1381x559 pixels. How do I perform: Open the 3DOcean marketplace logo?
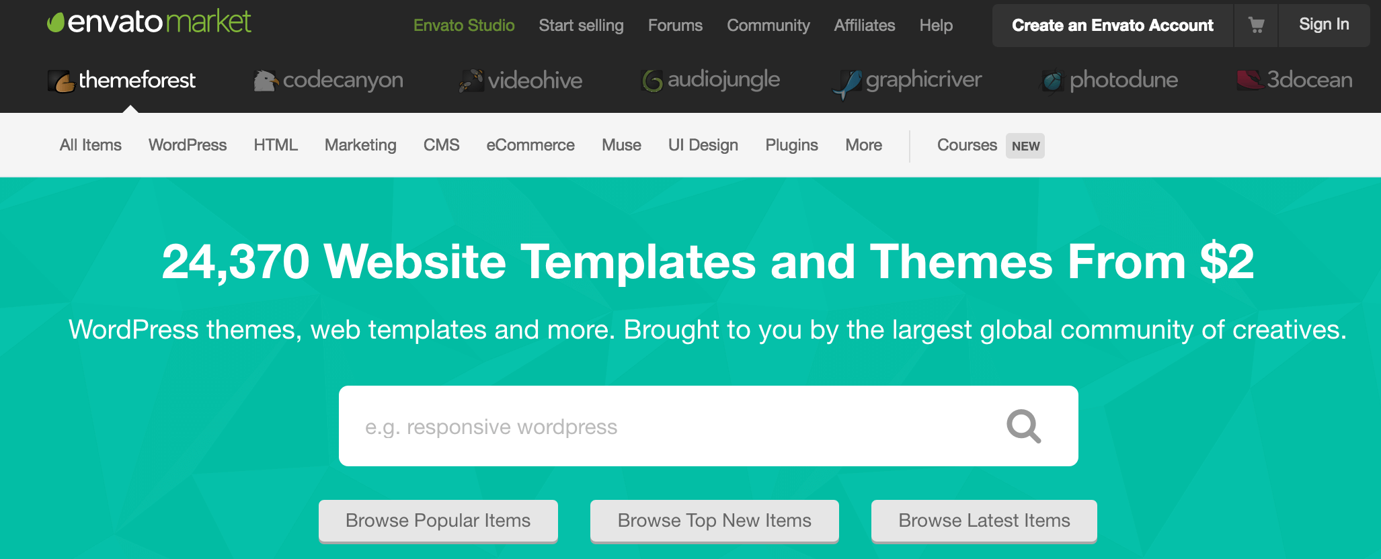tap(1294, 80)
